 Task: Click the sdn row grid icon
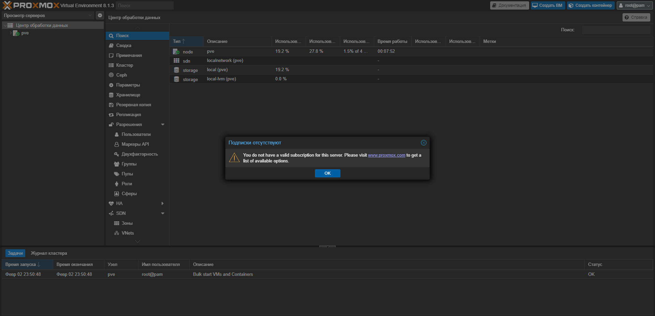176,61
